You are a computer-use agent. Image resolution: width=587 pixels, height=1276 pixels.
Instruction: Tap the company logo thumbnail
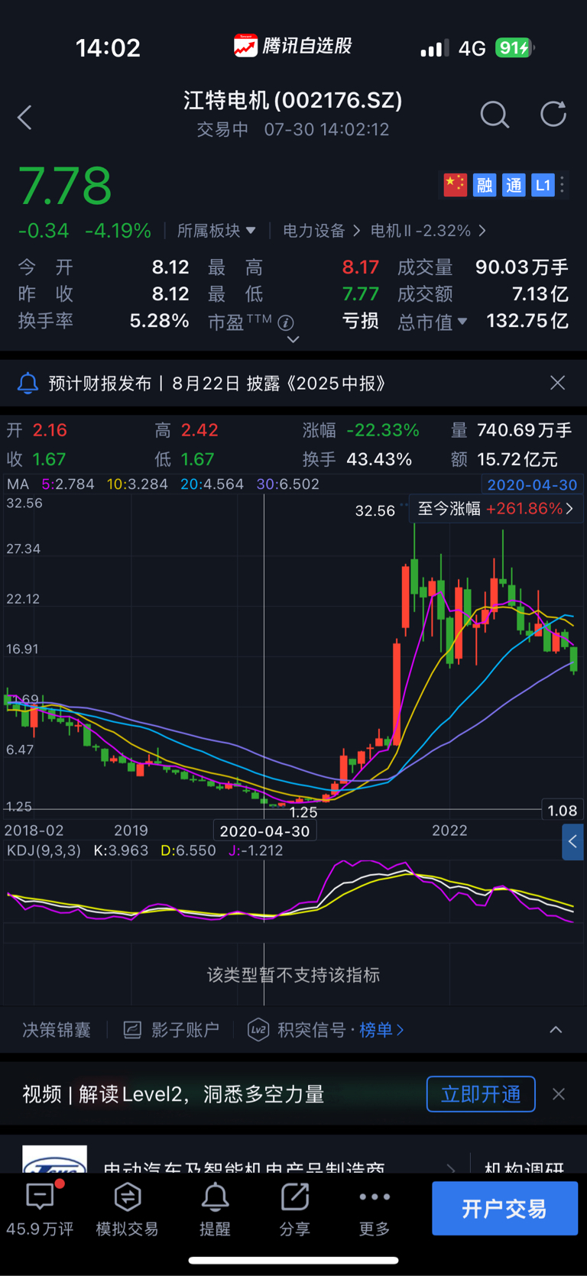coord(54,1159)
